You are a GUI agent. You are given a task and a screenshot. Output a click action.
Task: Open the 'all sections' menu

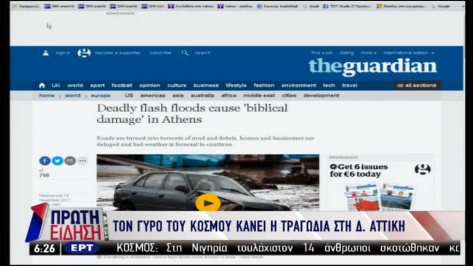418,86
